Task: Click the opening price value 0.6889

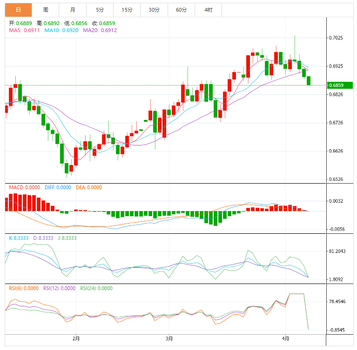Action: coord(24,23)
